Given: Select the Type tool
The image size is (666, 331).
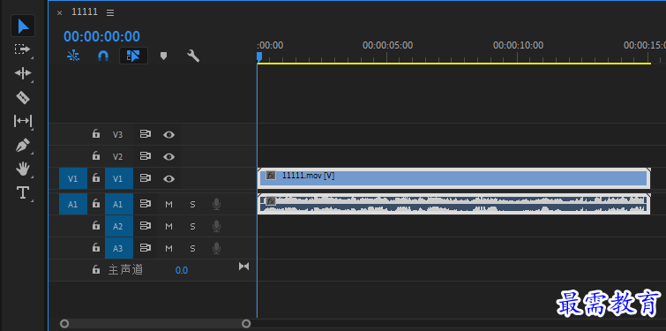Looking at the screenshot, I should point(23,192).
